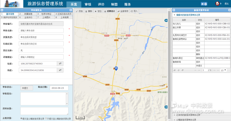Switch to the 审核 top navigation tab
231x121 pixels.
coord(88,4)
